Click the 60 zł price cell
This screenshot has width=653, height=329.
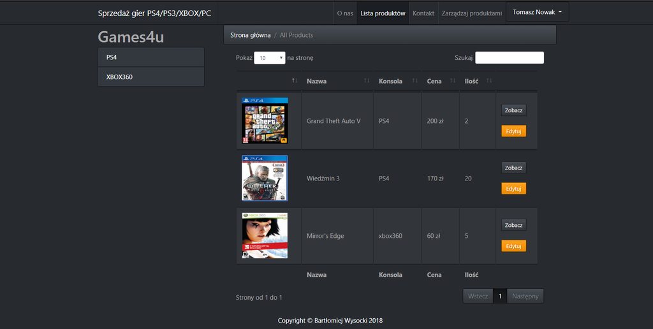[x=441, y=236]
